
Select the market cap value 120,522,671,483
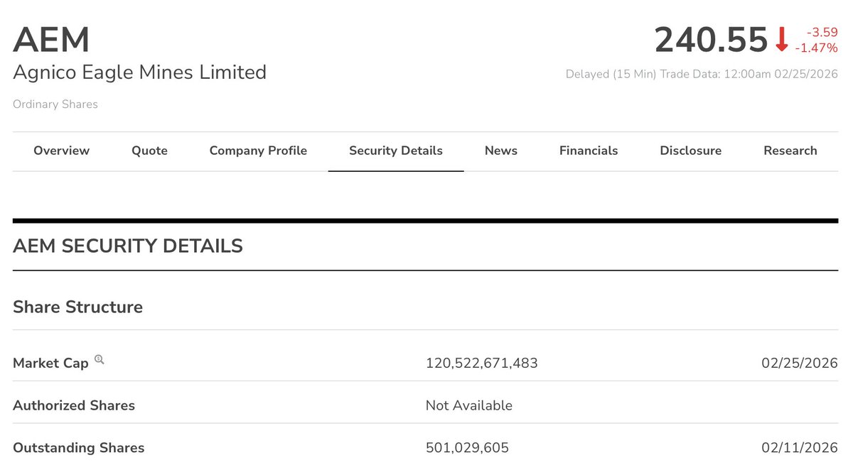tap(482, 363)
